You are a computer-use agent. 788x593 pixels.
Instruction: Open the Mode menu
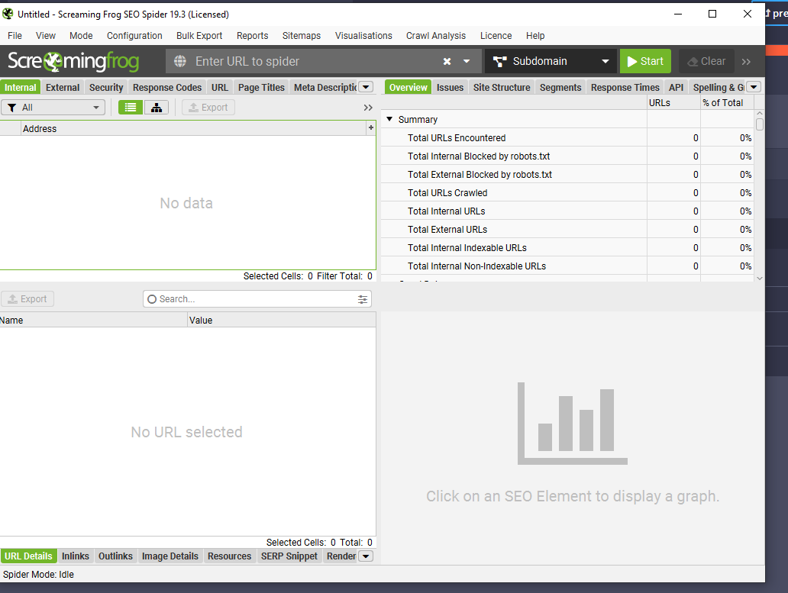pyautogui.click(x=81, y=36)
